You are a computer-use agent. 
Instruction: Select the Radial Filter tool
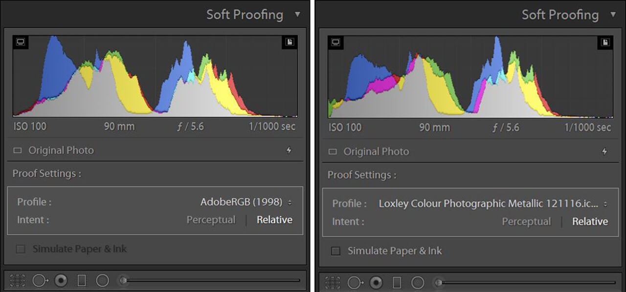103,281
